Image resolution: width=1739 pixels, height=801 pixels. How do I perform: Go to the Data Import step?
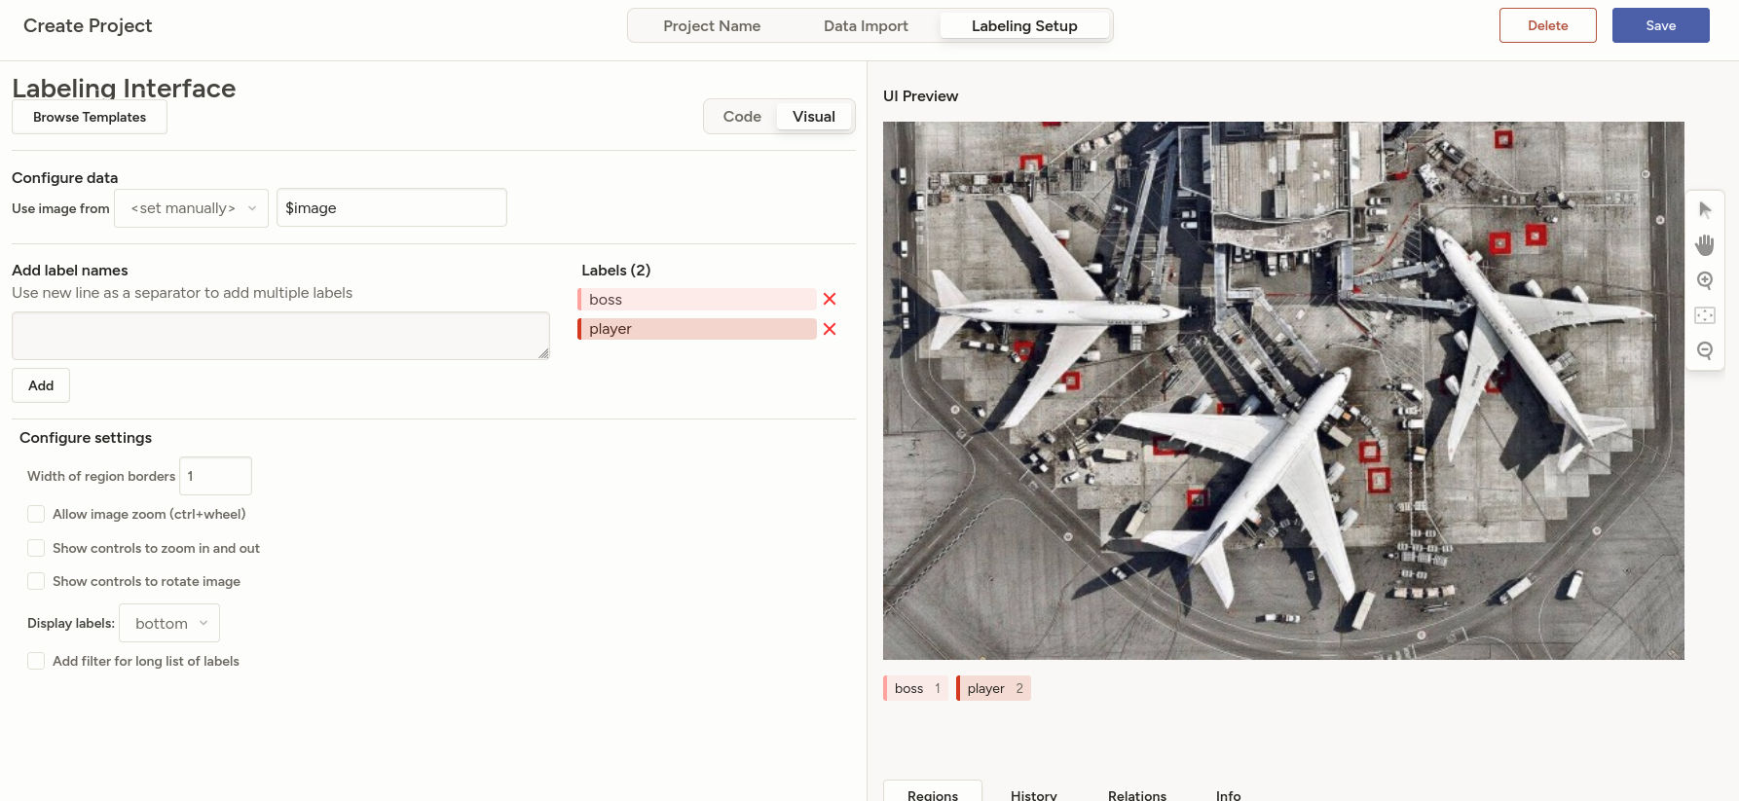(x=866, y=26)
